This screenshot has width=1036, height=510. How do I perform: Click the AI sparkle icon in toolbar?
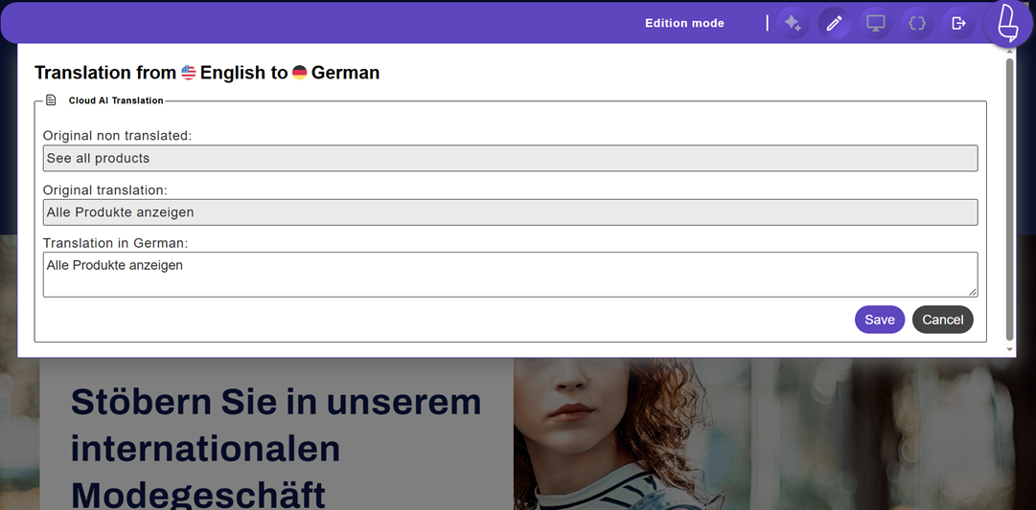(793, 24)
